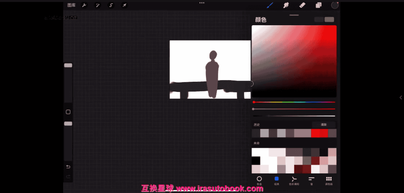The image size is (404, 193).
Task: Switch to the 值 value tab
Action: point(311,180)
